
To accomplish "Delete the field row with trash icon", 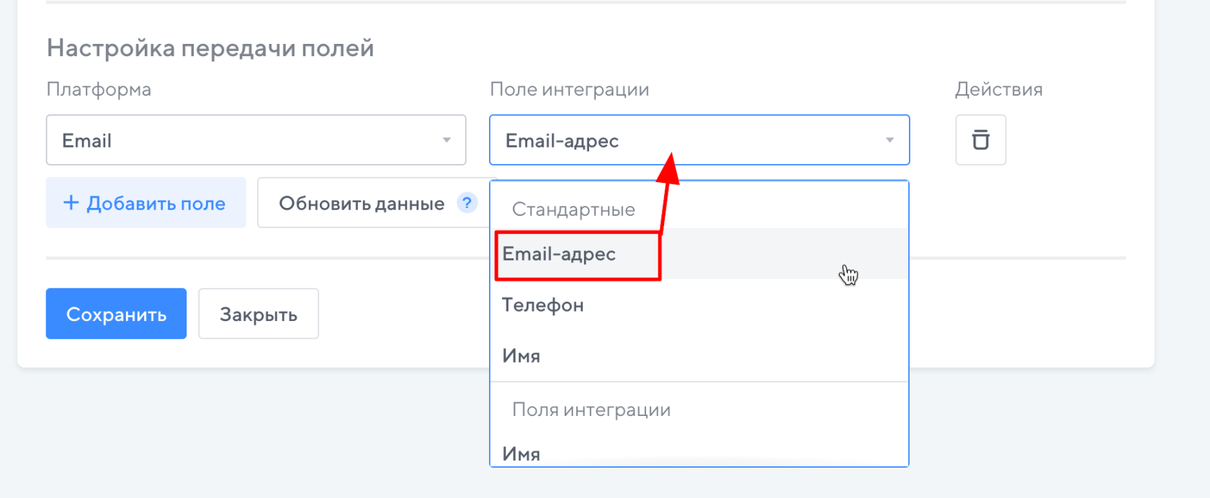I will pyautogui.click(x=980, y=140).
